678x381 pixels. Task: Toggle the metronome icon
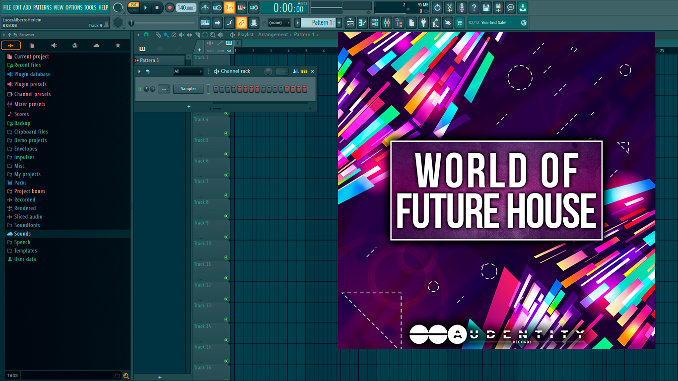[205, 7]
